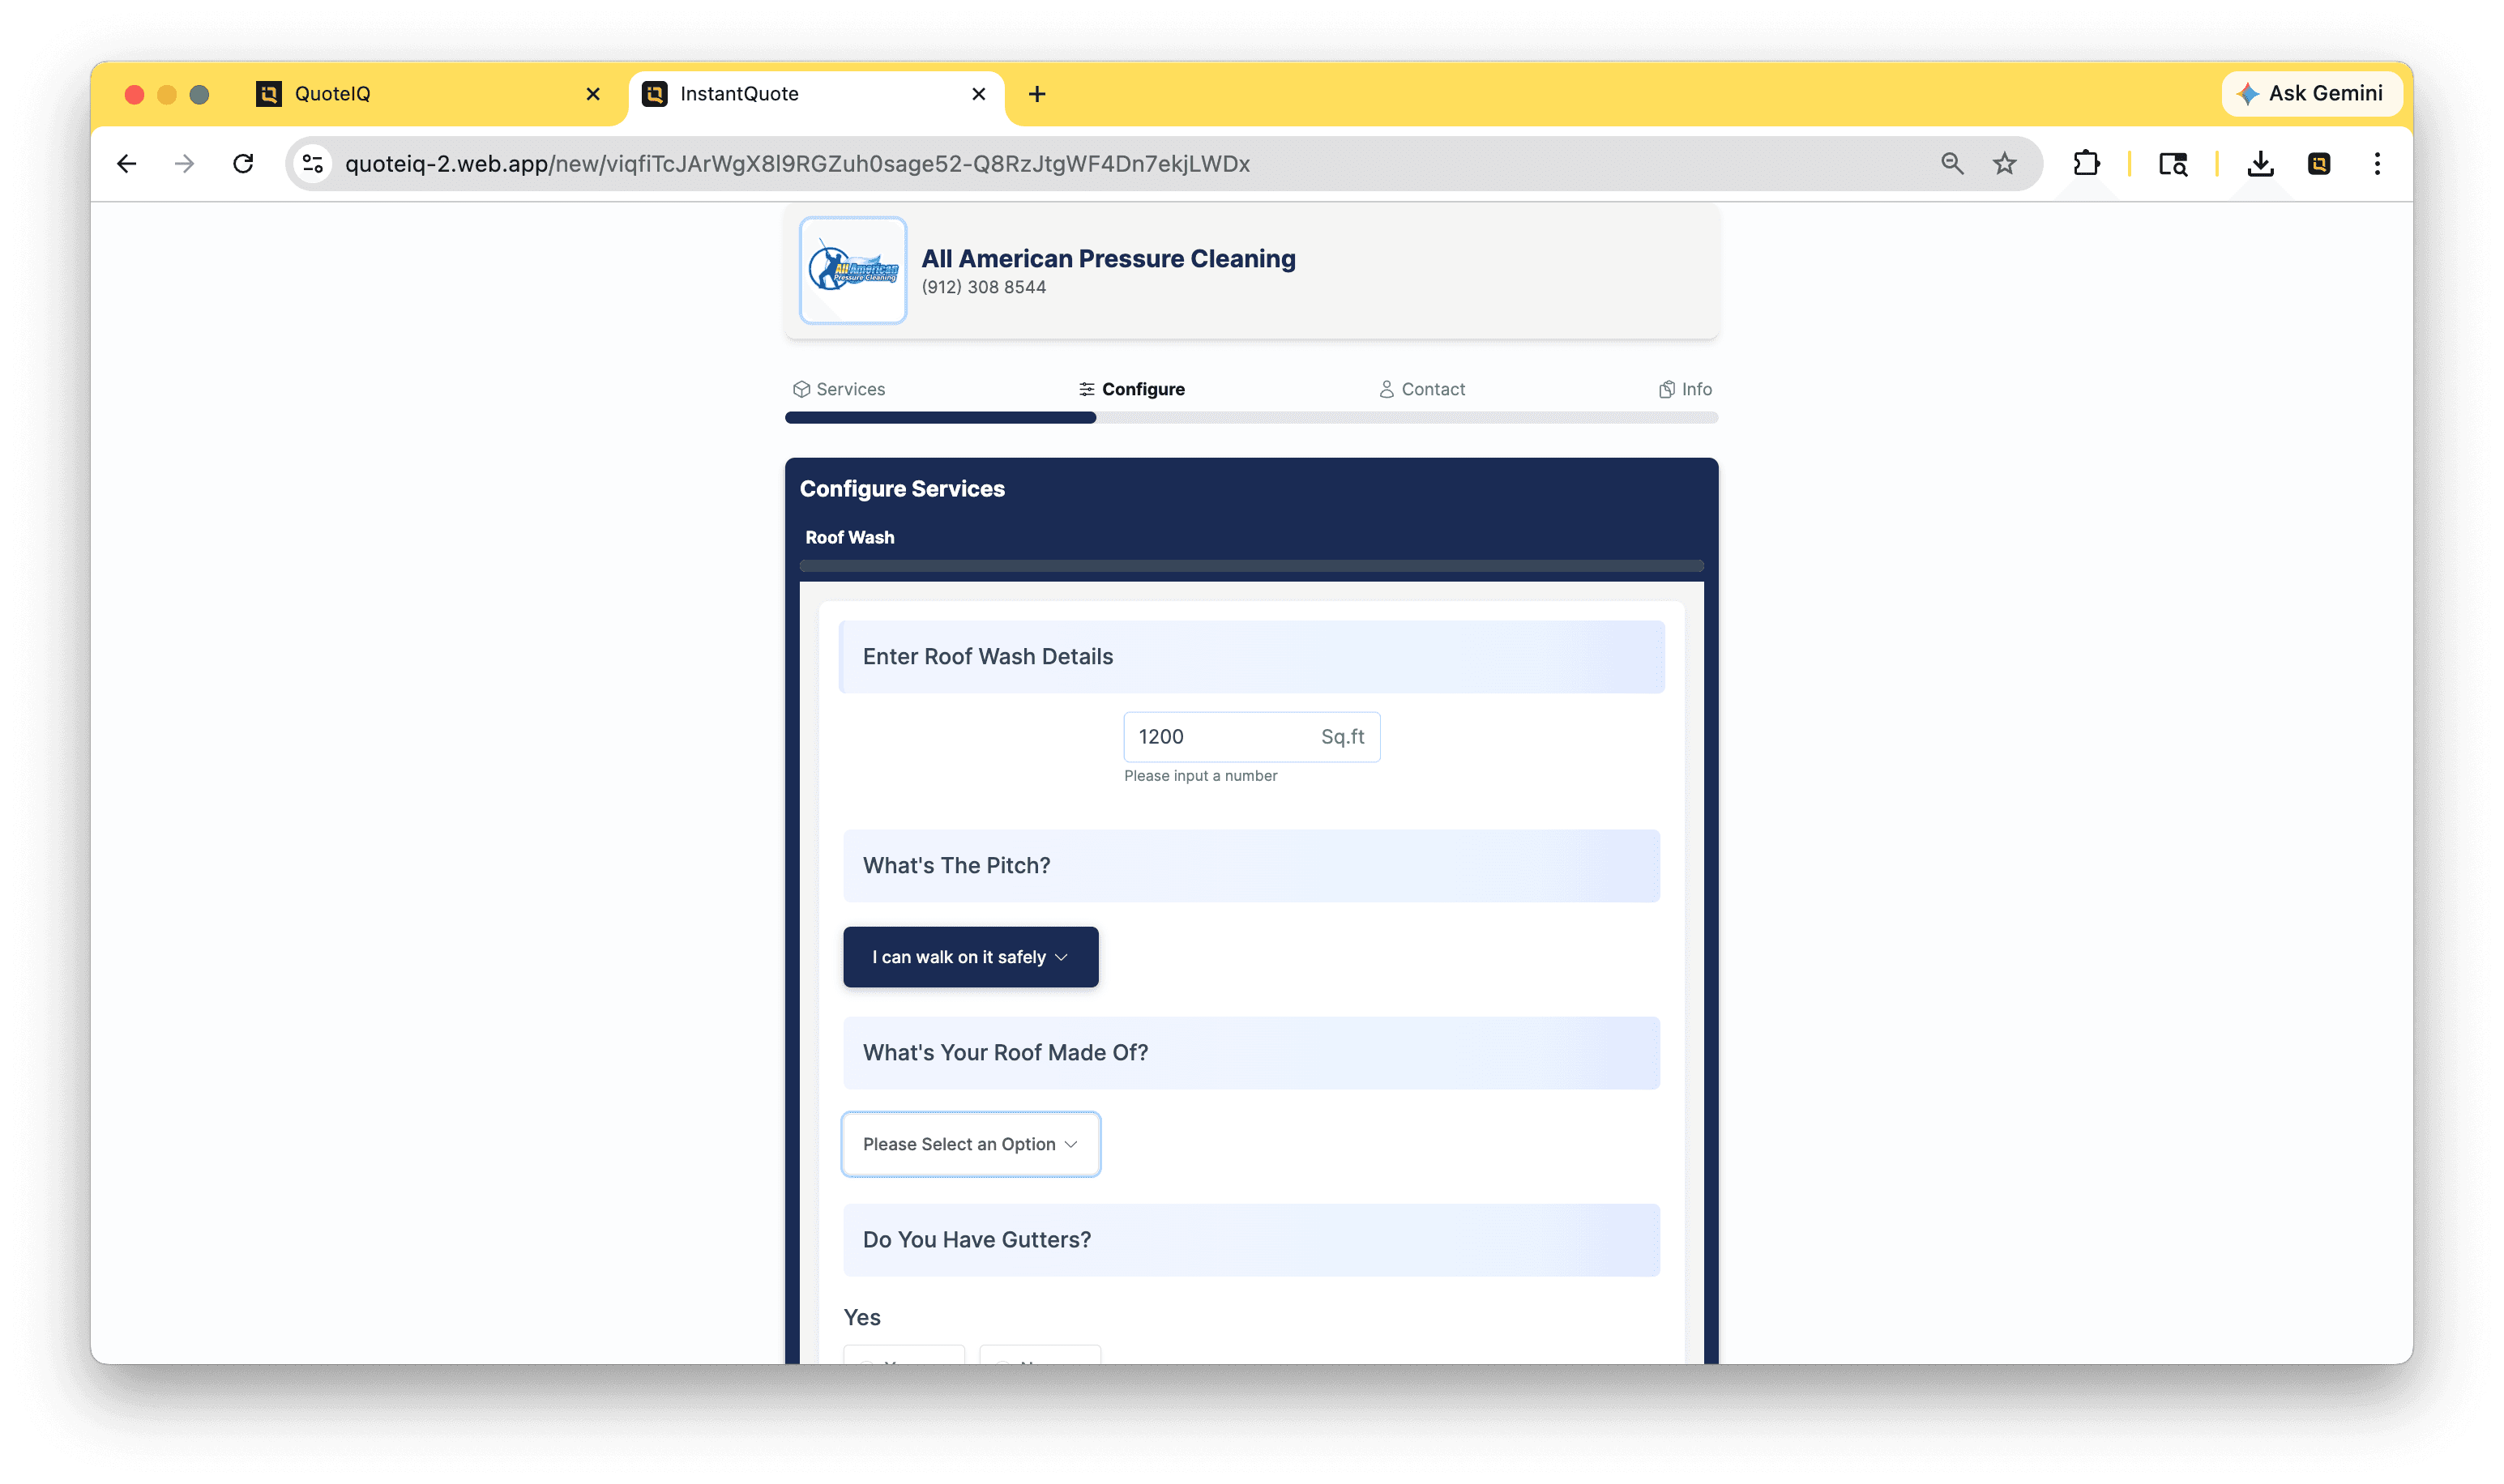Click the 'What's The Pitch?' heading
Image resolution: width=2504 pixels, height=1484 pixels.
click(956, 866)
